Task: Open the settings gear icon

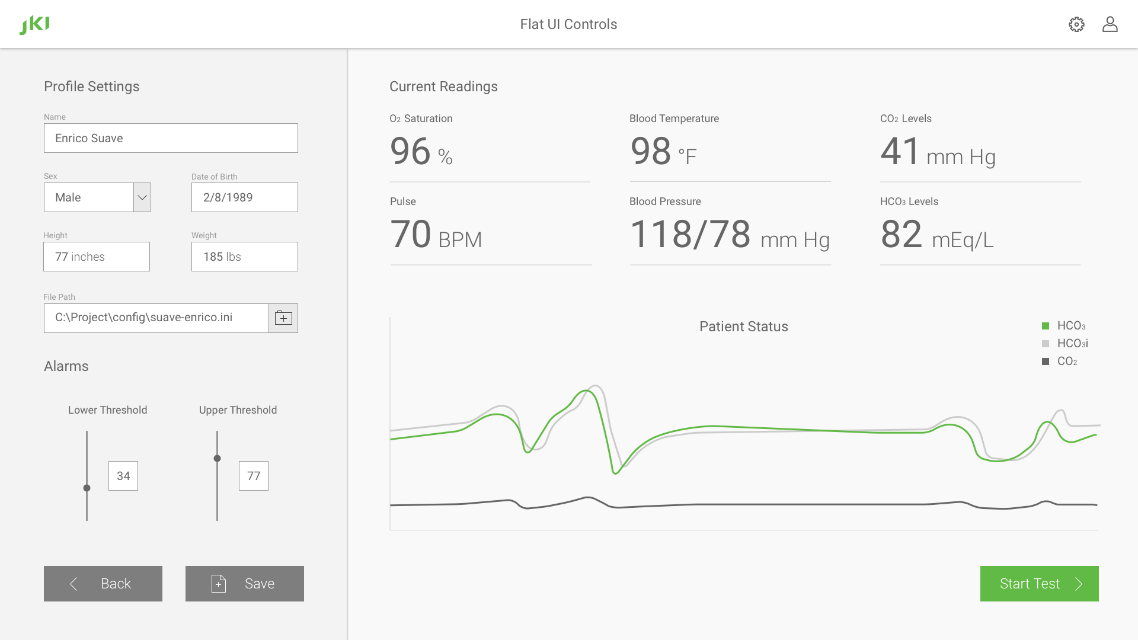Action: (1076, 24)
